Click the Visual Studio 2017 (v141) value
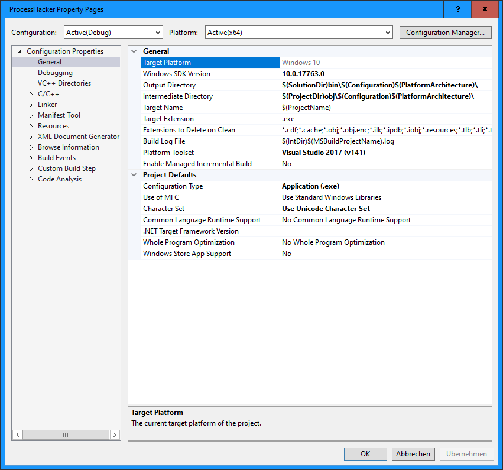This screenshot has height=470, width=503. click(323, 153)
